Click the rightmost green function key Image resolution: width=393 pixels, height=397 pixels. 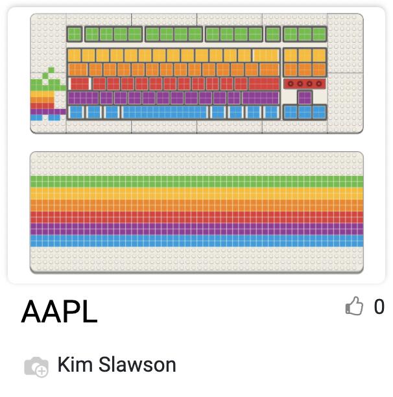pos(319,34)
